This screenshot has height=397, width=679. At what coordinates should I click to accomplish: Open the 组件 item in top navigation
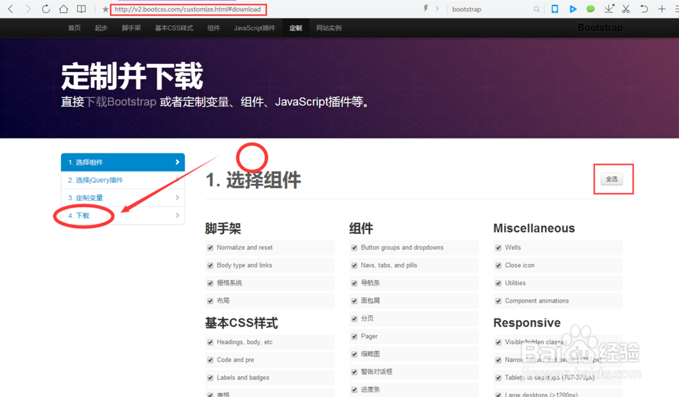213,28
